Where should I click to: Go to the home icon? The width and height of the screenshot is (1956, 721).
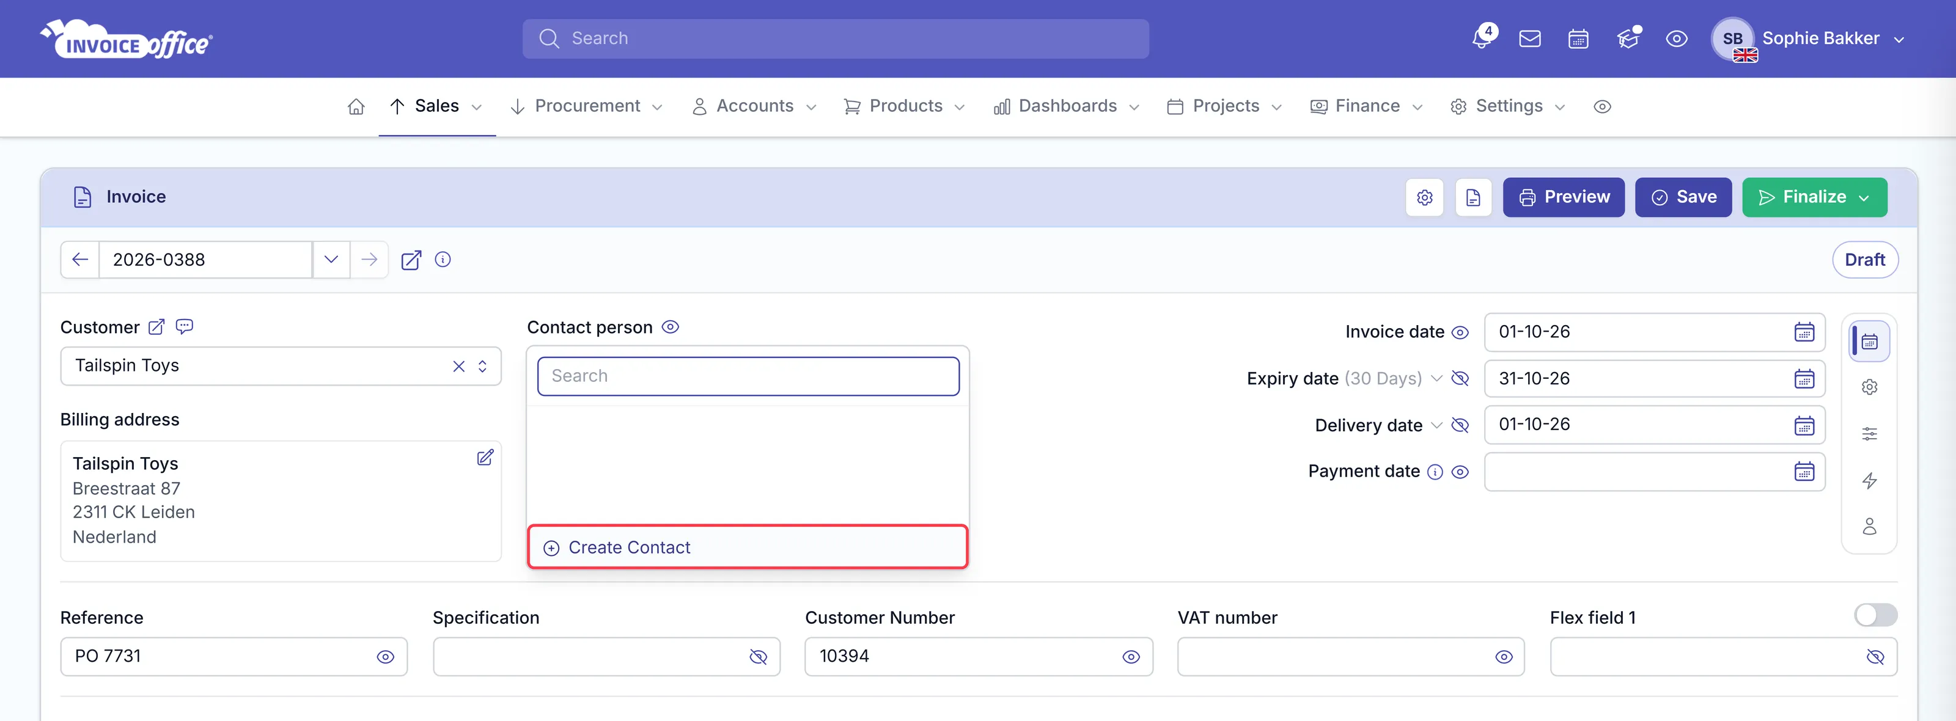point(356,106)
